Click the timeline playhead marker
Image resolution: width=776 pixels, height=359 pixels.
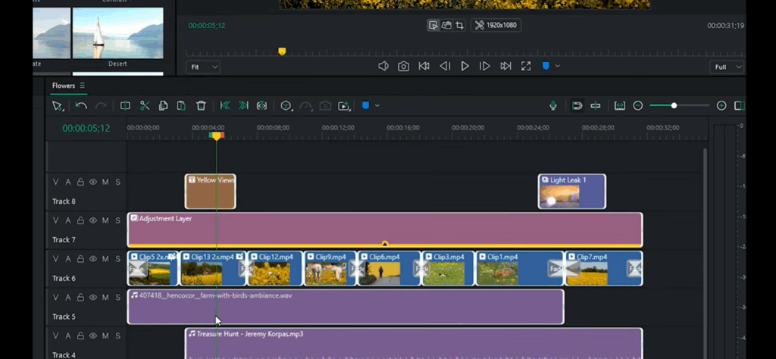point(216,136)
